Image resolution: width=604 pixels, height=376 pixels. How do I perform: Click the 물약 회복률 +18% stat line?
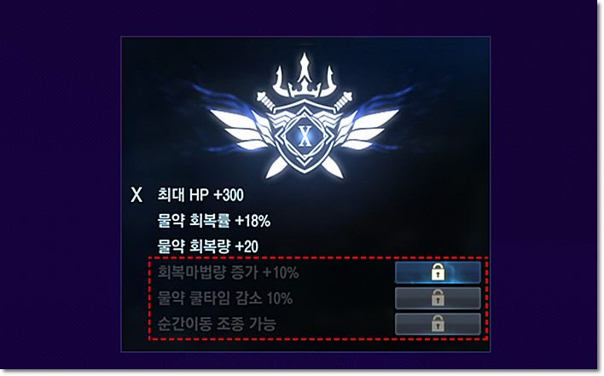(x=214, y=221)
